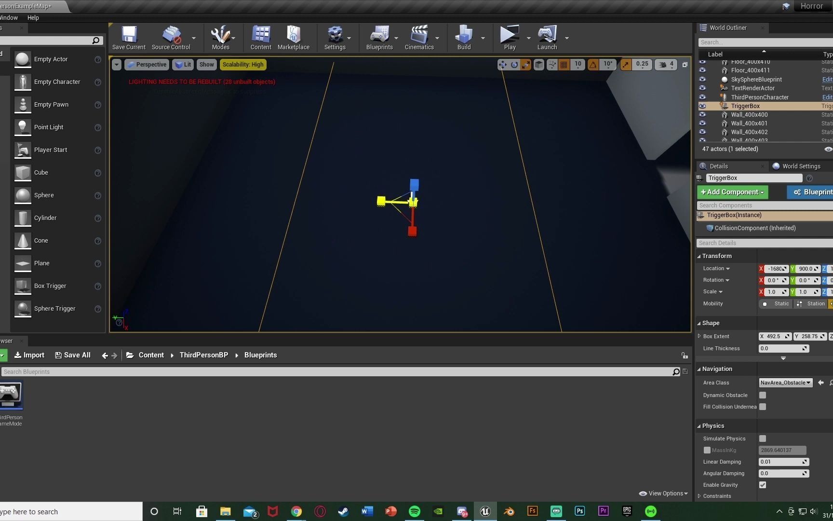
Task: Open Cinematics from the toolbar
Action: point(418,38)
